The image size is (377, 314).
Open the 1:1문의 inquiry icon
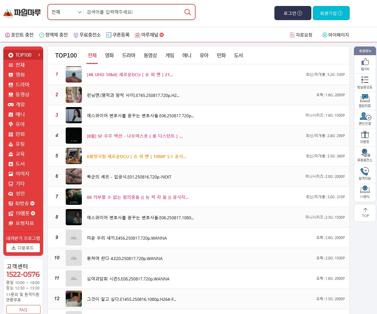[365, 190]
